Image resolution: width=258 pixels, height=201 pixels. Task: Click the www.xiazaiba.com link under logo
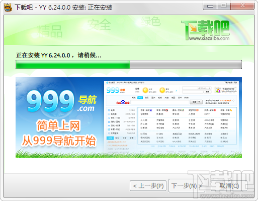coord(209,38)
